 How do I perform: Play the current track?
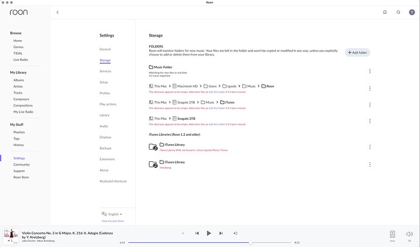click(x=209, y=233)
